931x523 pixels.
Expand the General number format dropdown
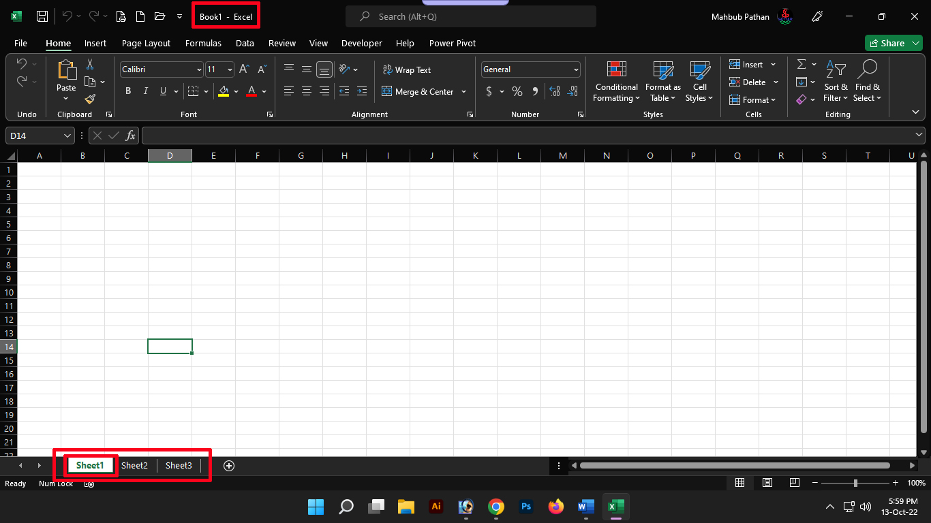576,69
